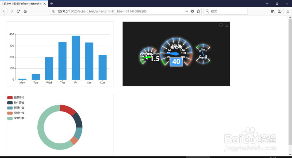Click the orange donut chart slice
The image size is (292, 158).
click(74, 141)
